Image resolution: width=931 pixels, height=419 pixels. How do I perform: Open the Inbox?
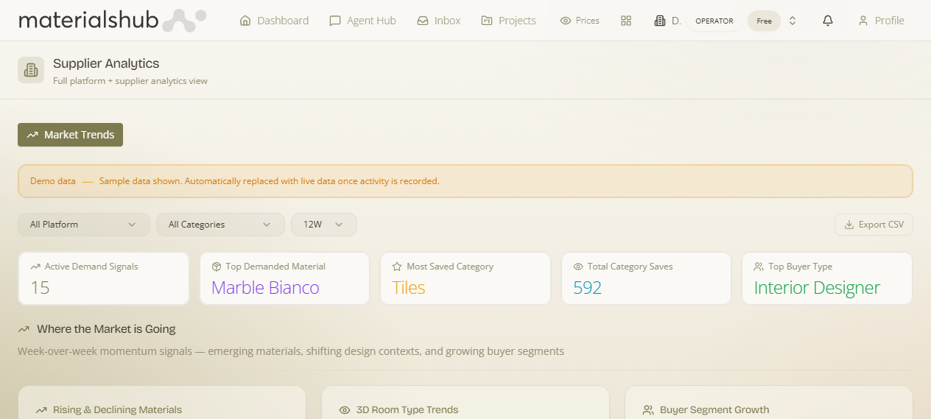tap(438, 21)
